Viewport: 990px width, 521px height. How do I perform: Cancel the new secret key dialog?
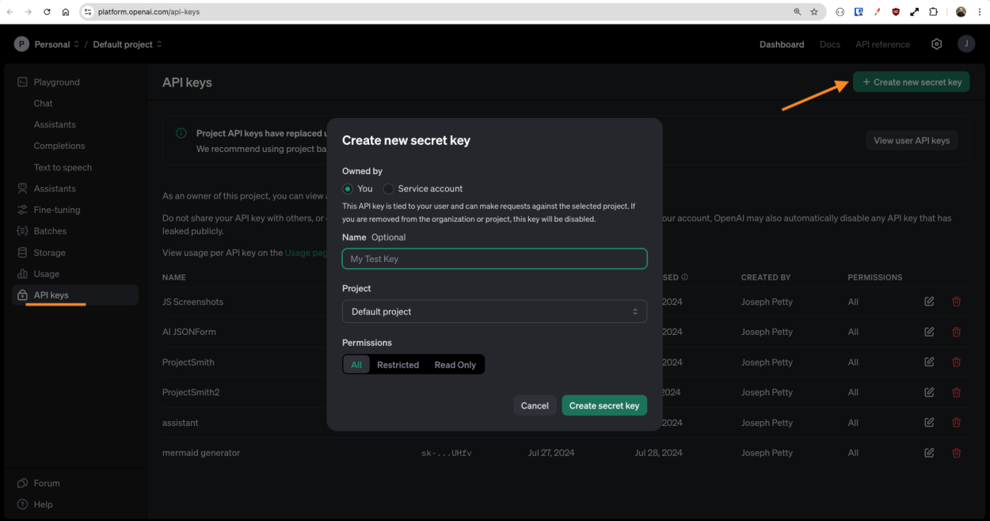click(x=535, y=405)
